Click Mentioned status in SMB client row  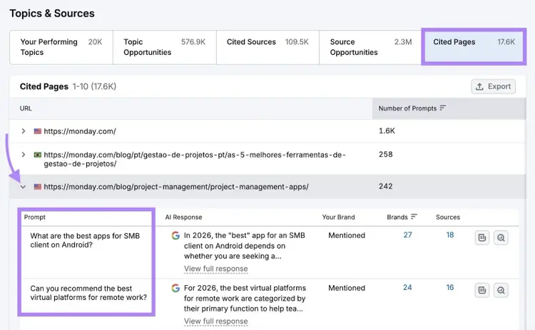pos(347,235)
